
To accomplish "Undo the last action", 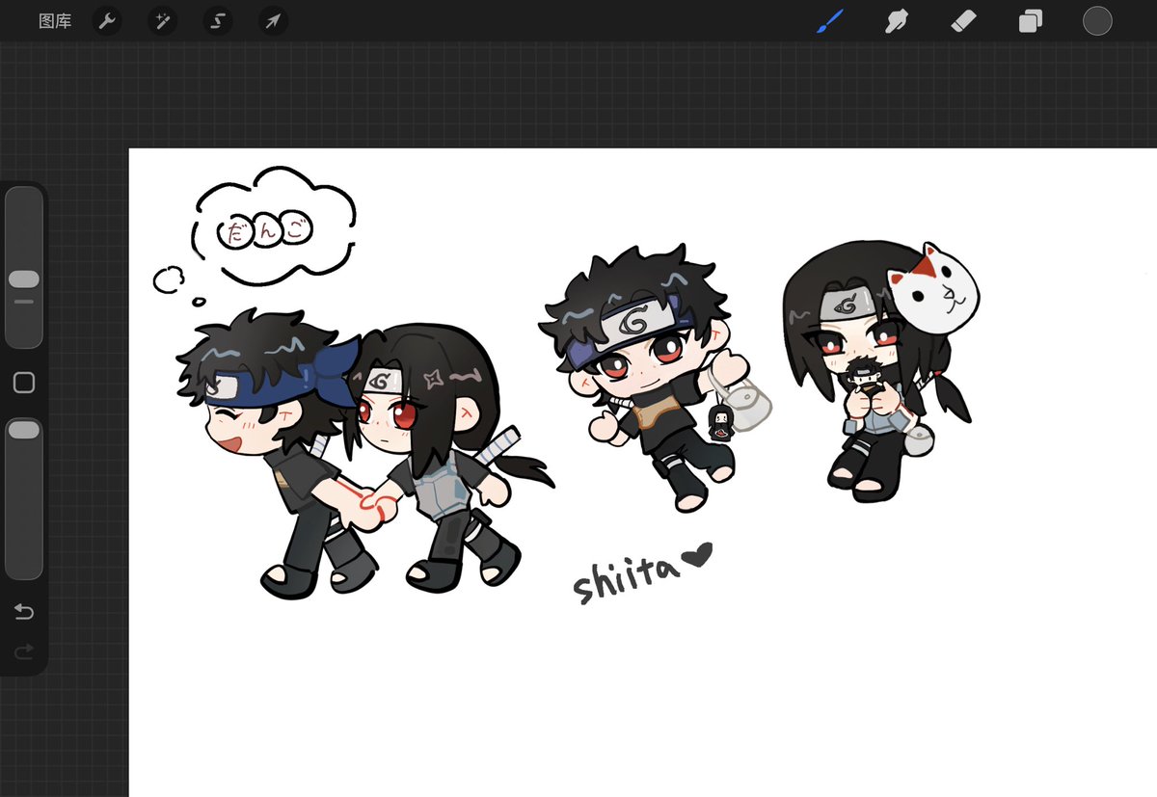I will click(x=24, y=612).
